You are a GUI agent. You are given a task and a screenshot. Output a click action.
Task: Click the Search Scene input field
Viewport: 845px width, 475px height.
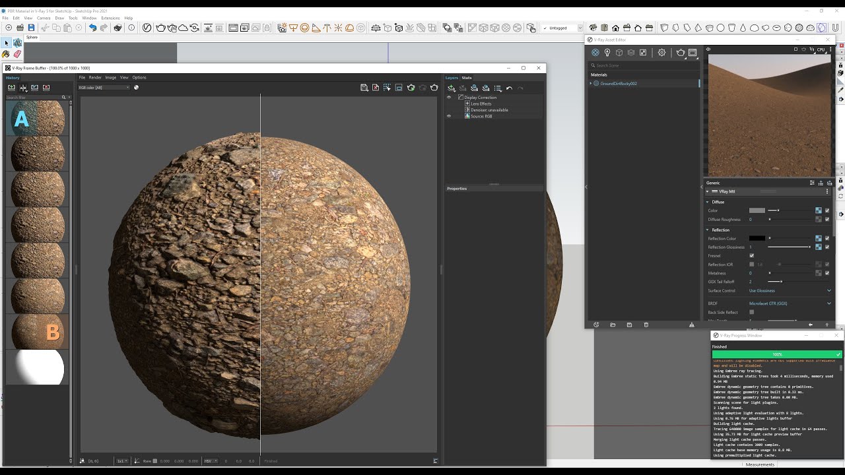coord(644,65)
